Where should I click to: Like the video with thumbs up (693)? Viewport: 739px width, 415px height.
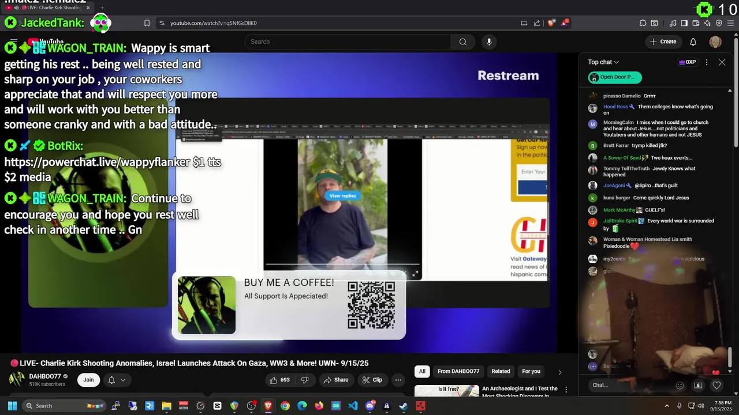tap(279, 380)
